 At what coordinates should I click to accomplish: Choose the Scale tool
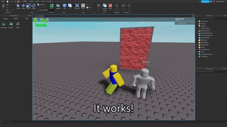[x=28, y=6]
